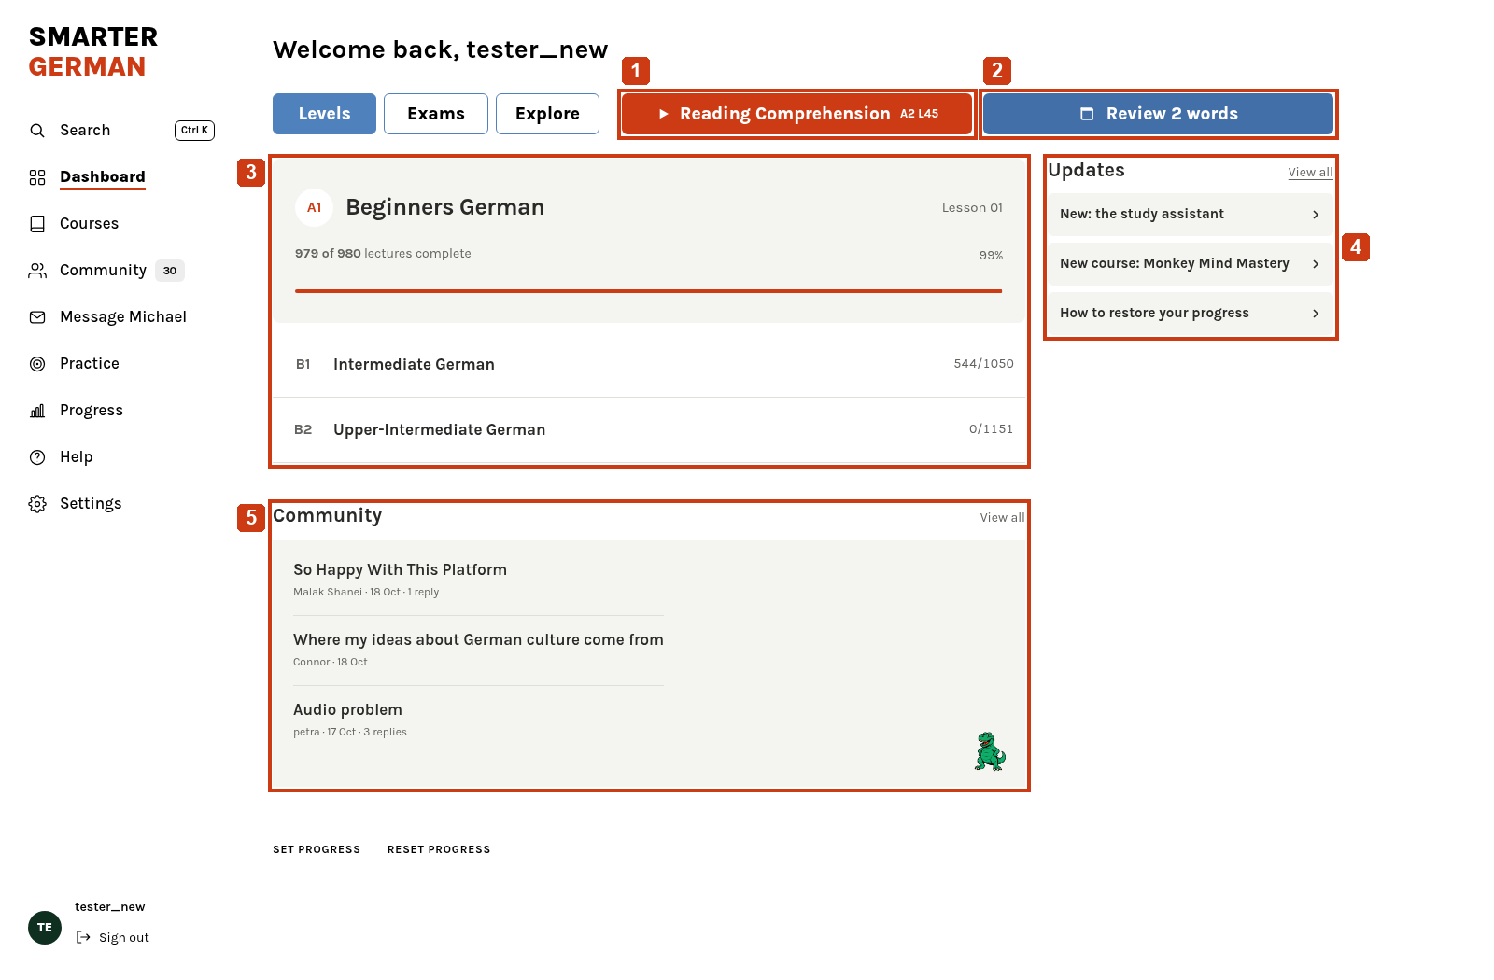This screenshot has width=1494, height=980.
Task: Switch to the Exams tab
Action: coord(436,114)
